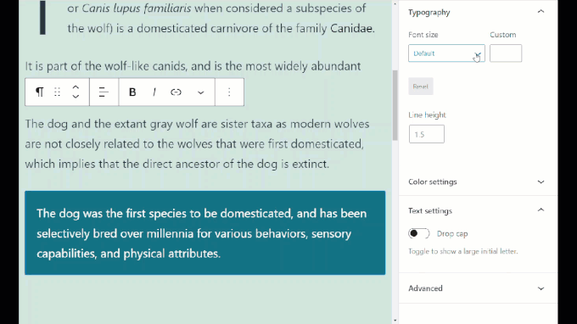Expand the Advanced panel

pos(541,288)
